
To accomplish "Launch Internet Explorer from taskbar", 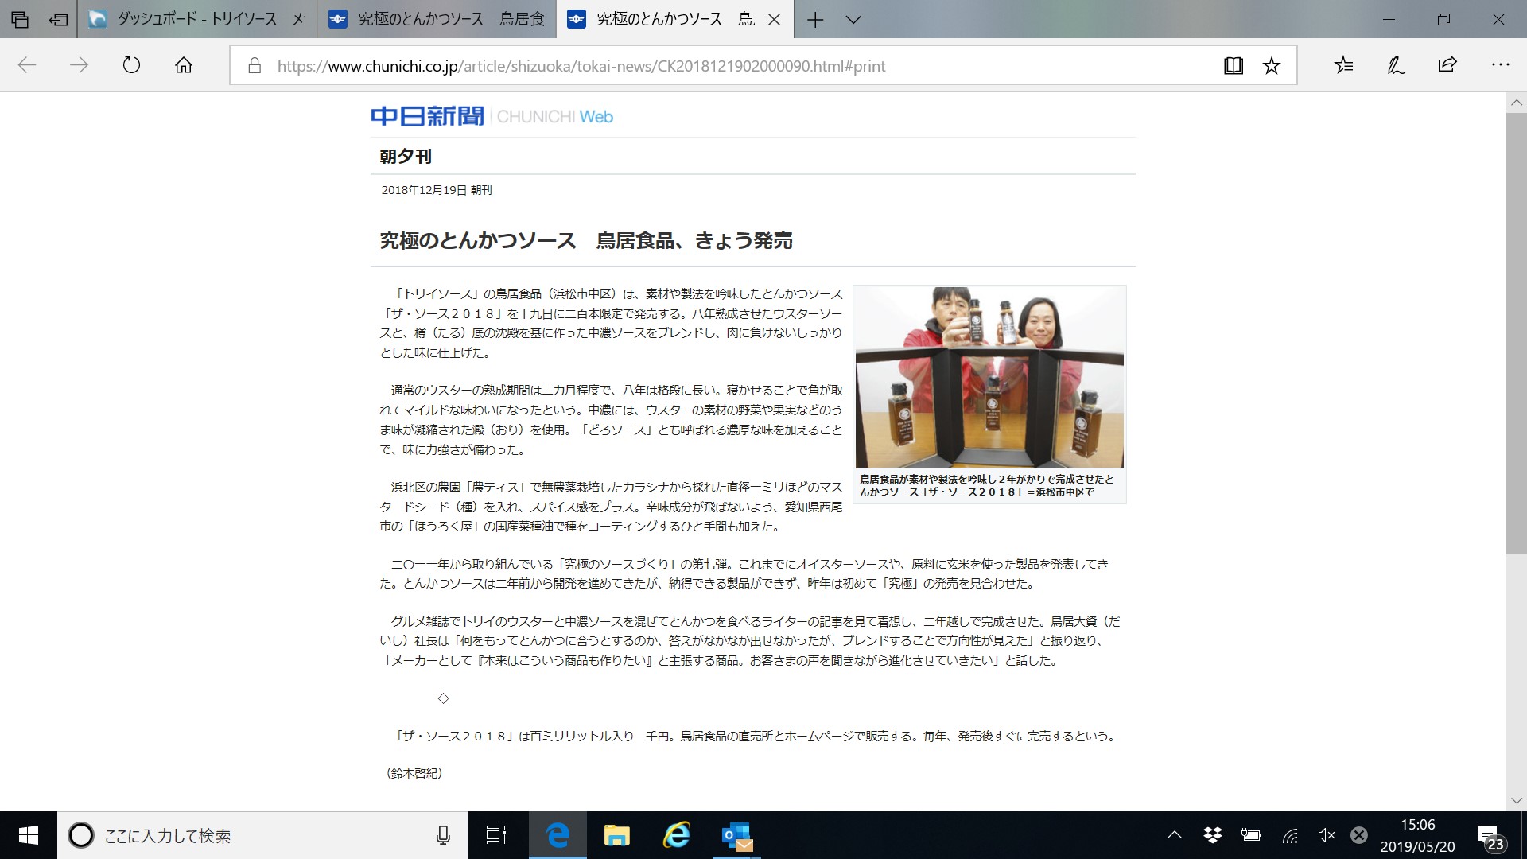I will 676,835.
